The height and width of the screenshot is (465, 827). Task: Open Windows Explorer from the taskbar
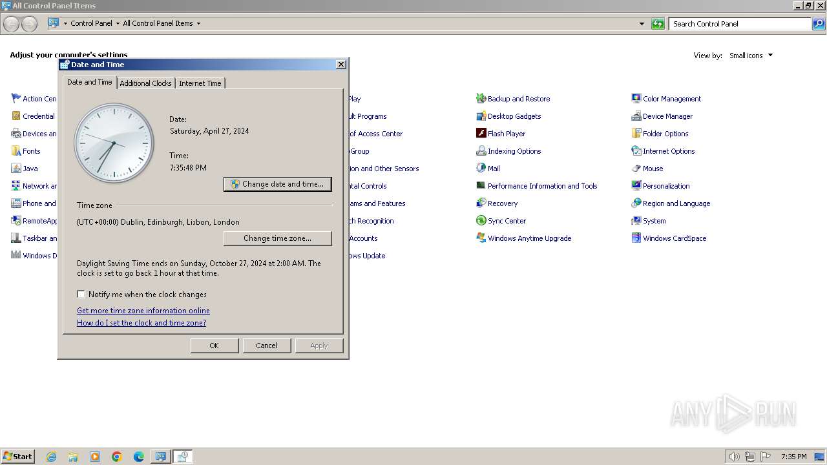coord(73,457)
